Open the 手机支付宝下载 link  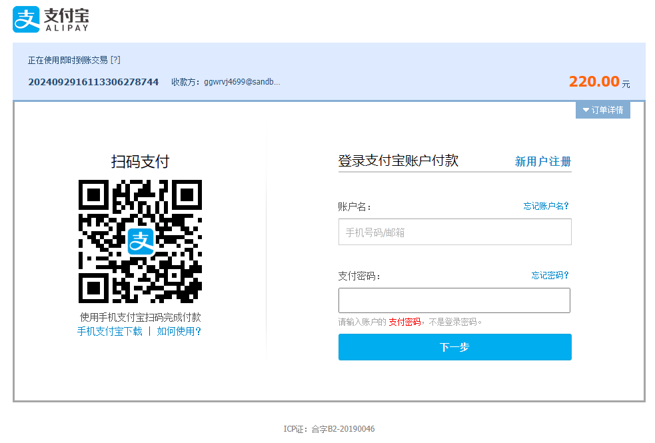(110, 331)
